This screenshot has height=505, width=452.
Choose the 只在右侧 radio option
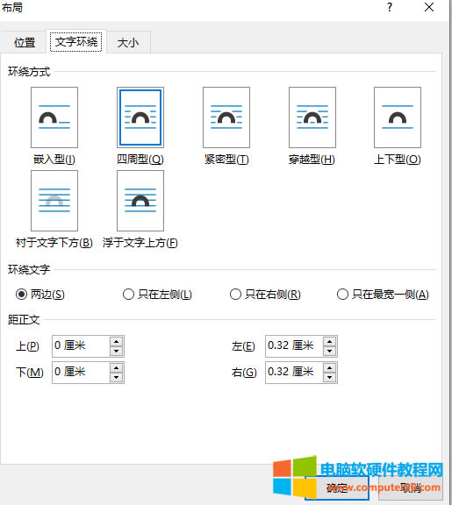click(235, 294)
